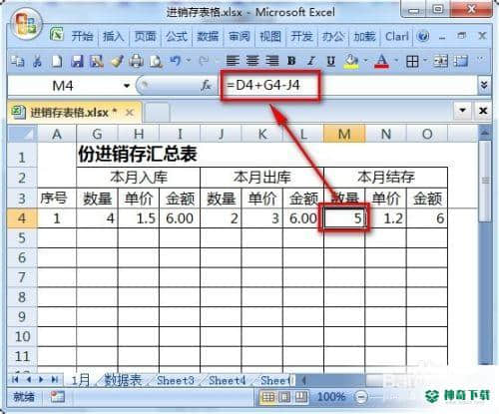The width and height of the screenshot is (499, 414).
Task: Toggle Italic formatting
Action: click(311, 61)
